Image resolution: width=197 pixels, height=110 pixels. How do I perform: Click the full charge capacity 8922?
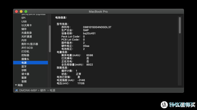point(90,65)
